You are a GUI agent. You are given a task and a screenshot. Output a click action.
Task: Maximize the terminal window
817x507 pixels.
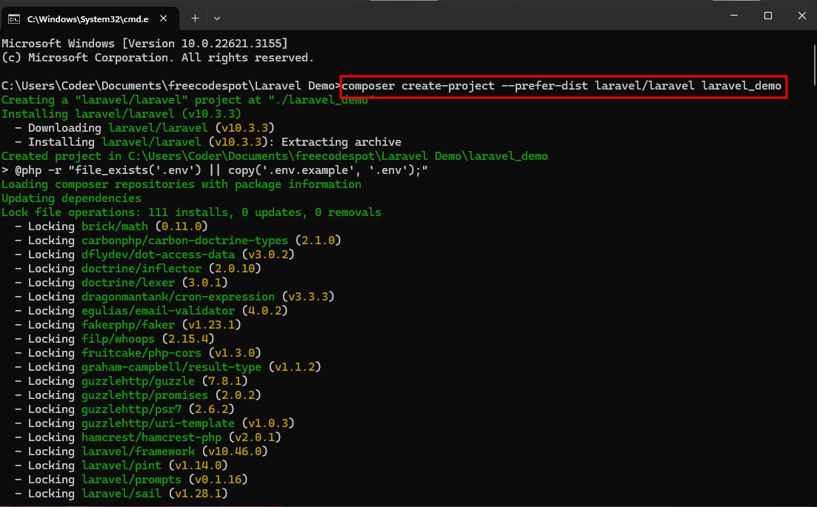768,16
